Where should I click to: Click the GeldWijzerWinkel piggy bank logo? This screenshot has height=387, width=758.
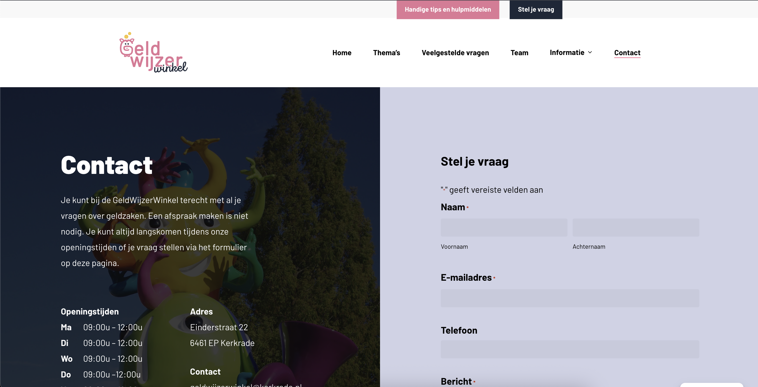point(153,52)
